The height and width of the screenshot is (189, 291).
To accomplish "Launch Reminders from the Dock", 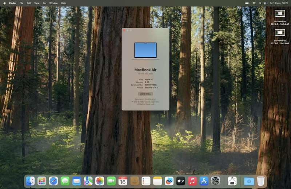I will click(146, 181).
